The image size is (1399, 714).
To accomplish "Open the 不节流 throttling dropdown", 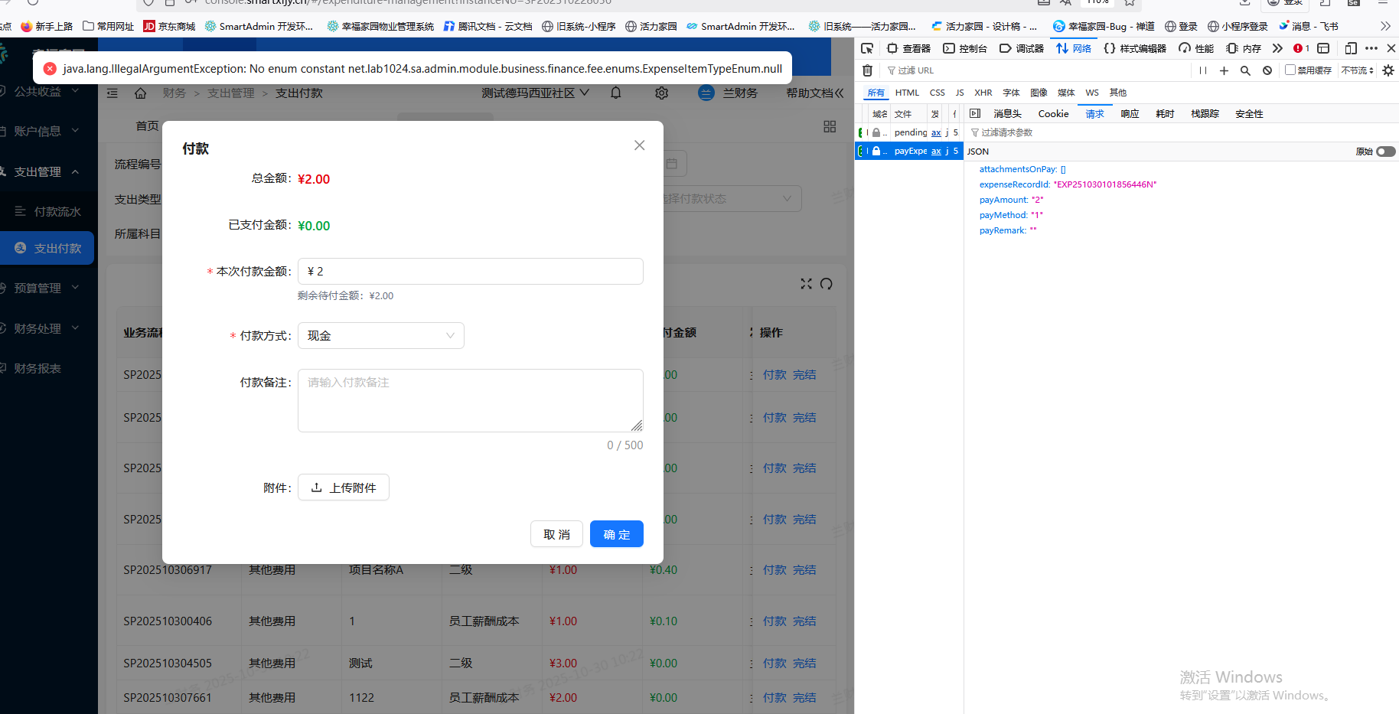I will click(1357, 70).
